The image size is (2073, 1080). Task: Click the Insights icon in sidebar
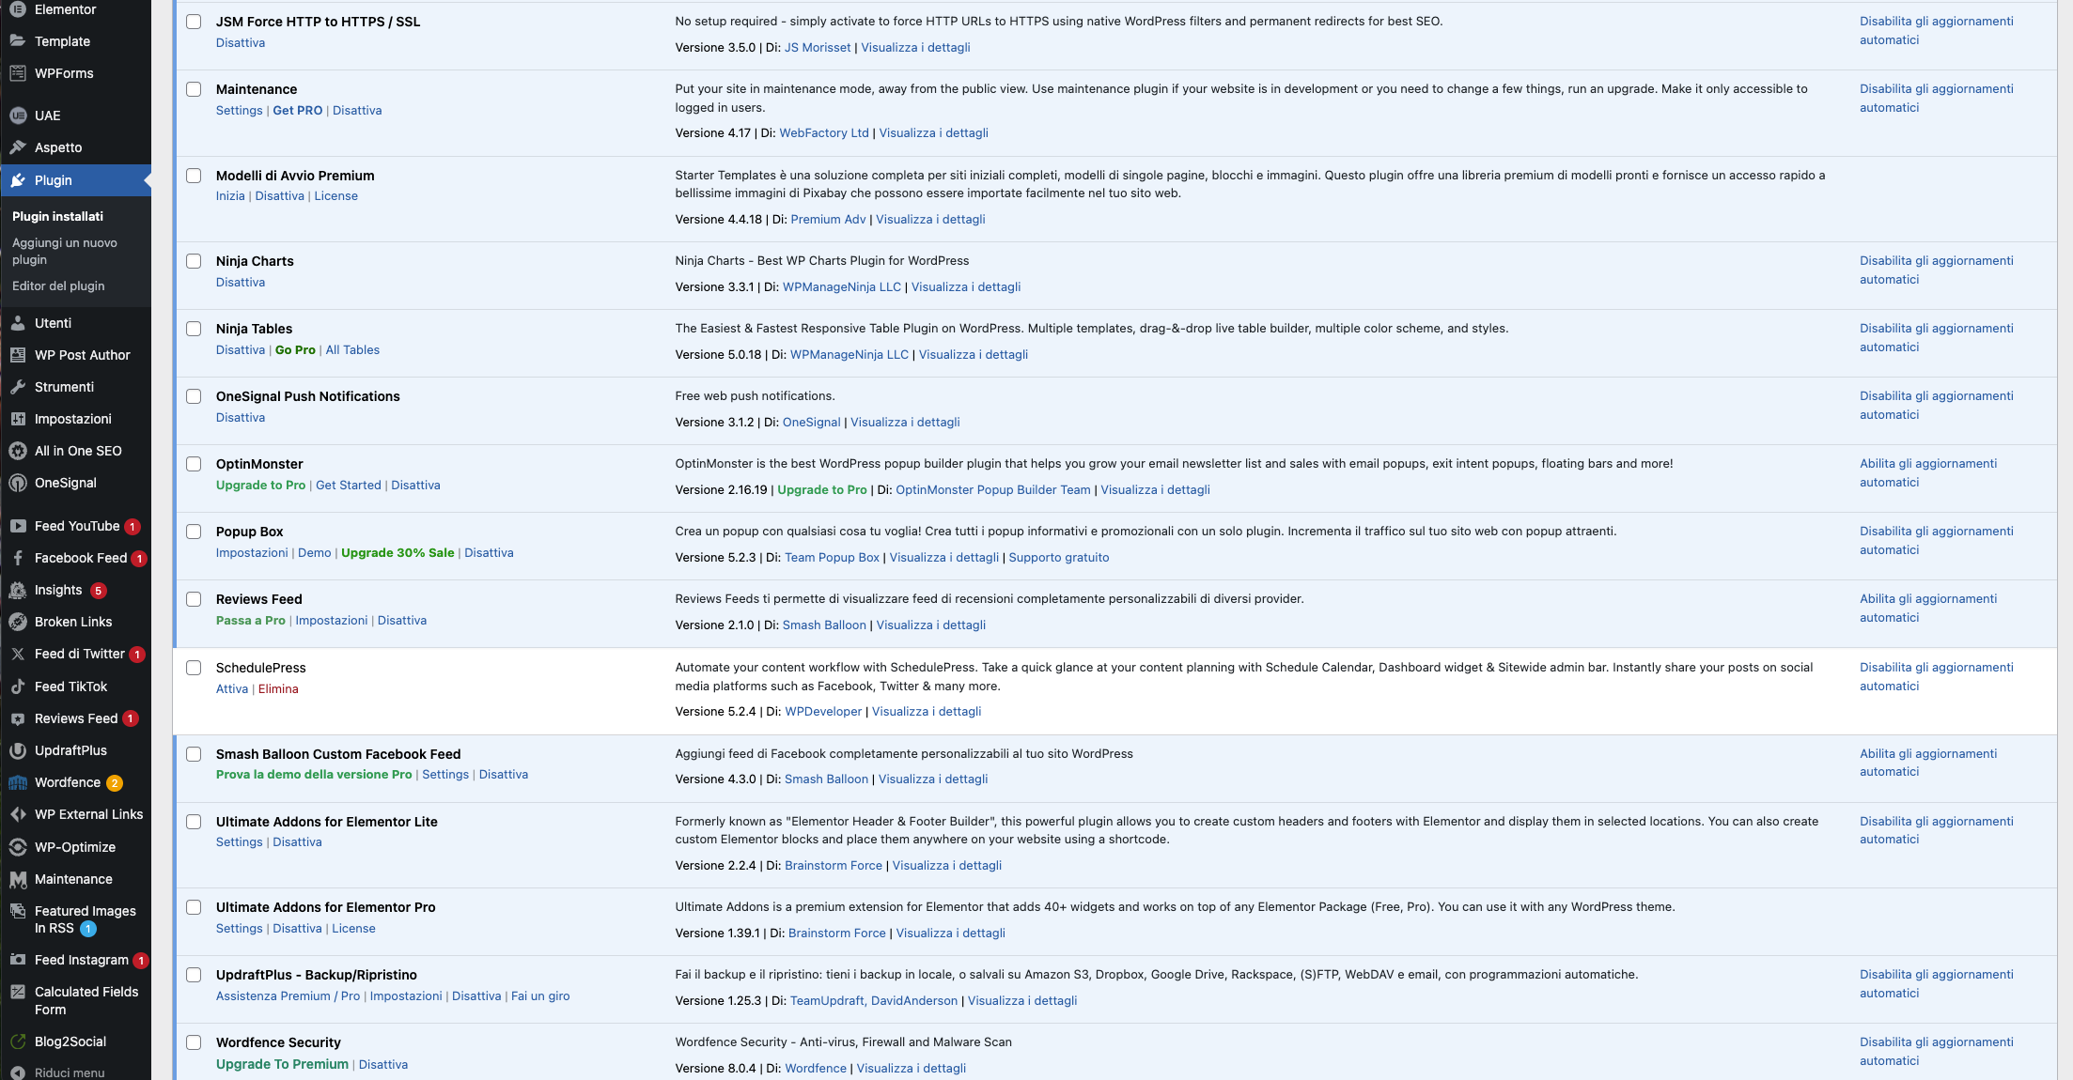[x=18, y=590]
